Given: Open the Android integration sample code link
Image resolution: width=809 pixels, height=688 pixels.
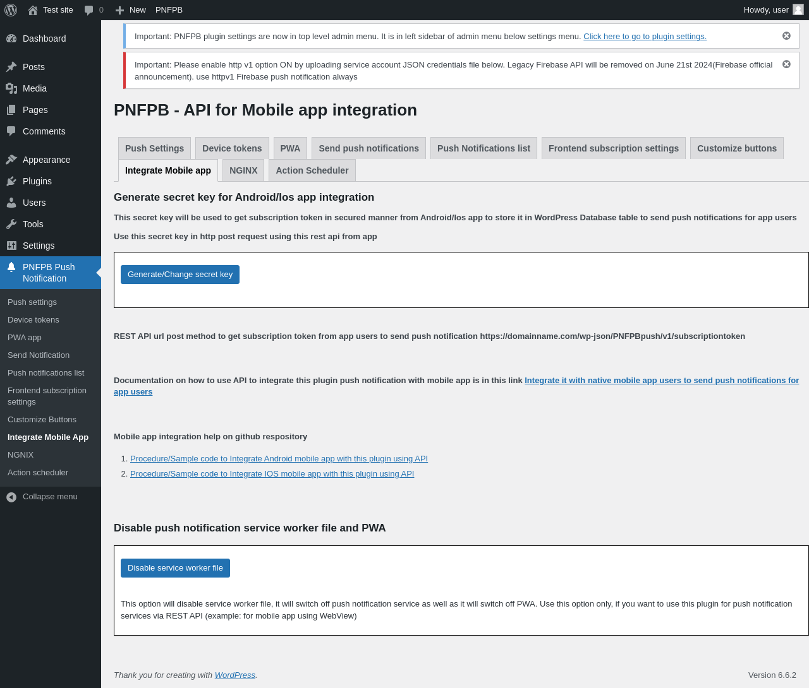Looking at the screenshot, I should pyautogui.click(x=279, y=459).
